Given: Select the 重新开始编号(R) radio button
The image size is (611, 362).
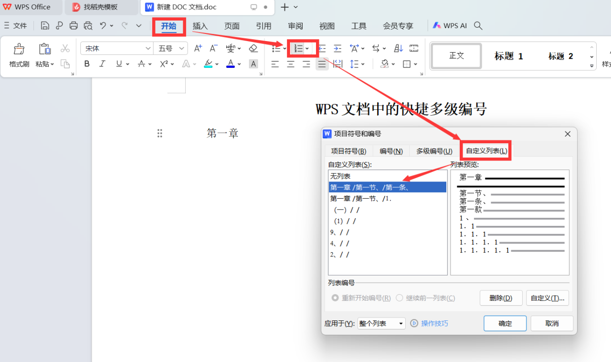Looking at the screenshot, I should coord(336,298).
